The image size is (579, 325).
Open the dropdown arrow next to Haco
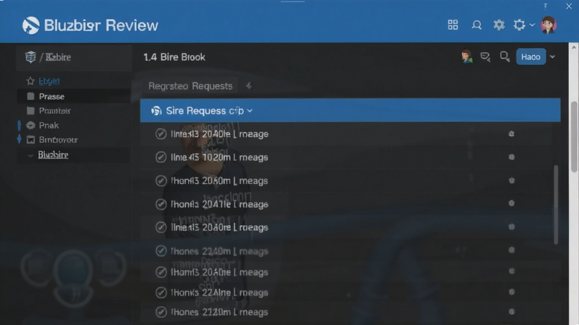[552, 57]
